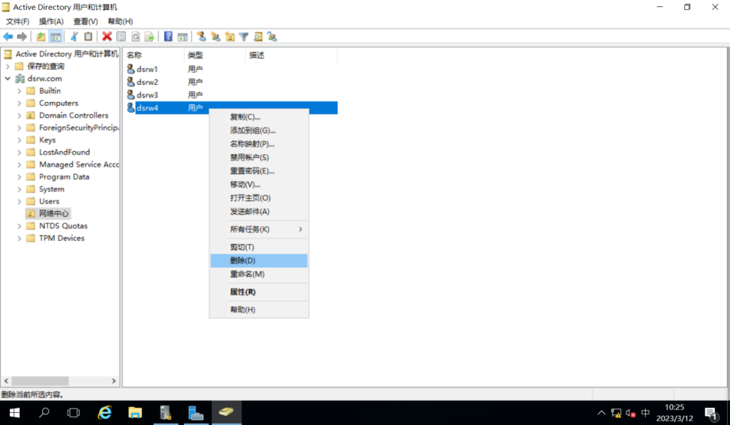Expand the Computers container
This screenshot has height=425, width=730.
tap(19, 103)
